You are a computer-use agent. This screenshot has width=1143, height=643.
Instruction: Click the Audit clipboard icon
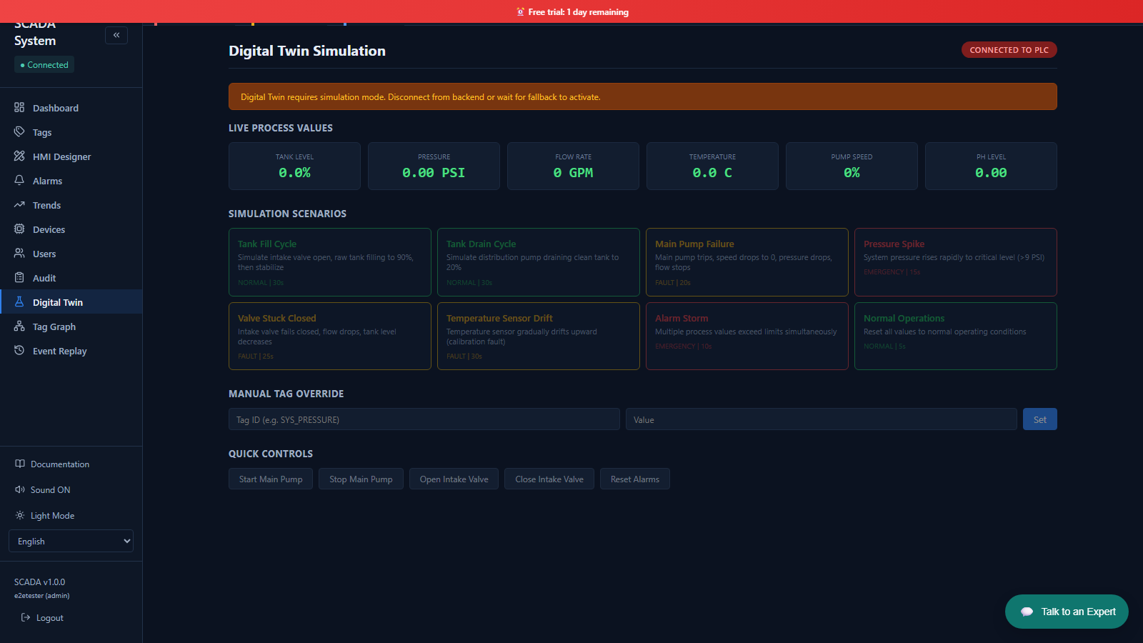coord(19,277)
